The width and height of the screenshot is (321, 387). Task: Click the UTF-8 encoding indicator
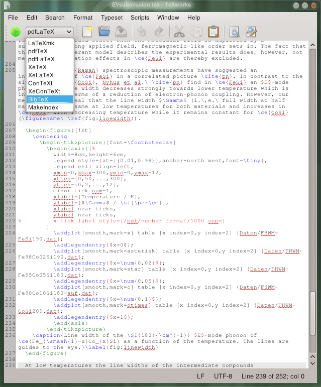[223, 376]
